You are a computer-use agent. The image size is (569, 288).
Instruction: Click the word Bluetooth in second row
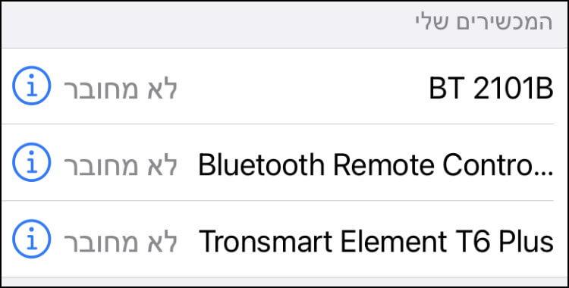coord(261,165)
